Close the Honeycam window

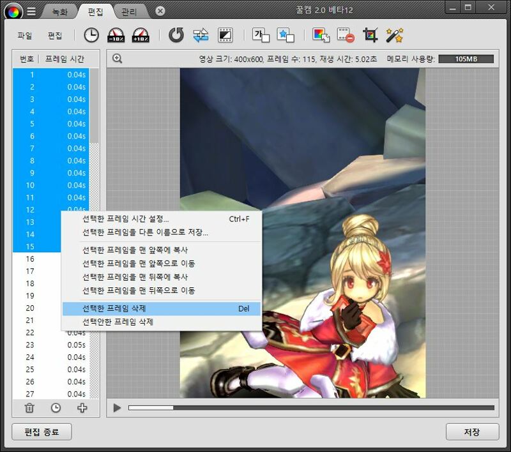click(x=491, y=8)
